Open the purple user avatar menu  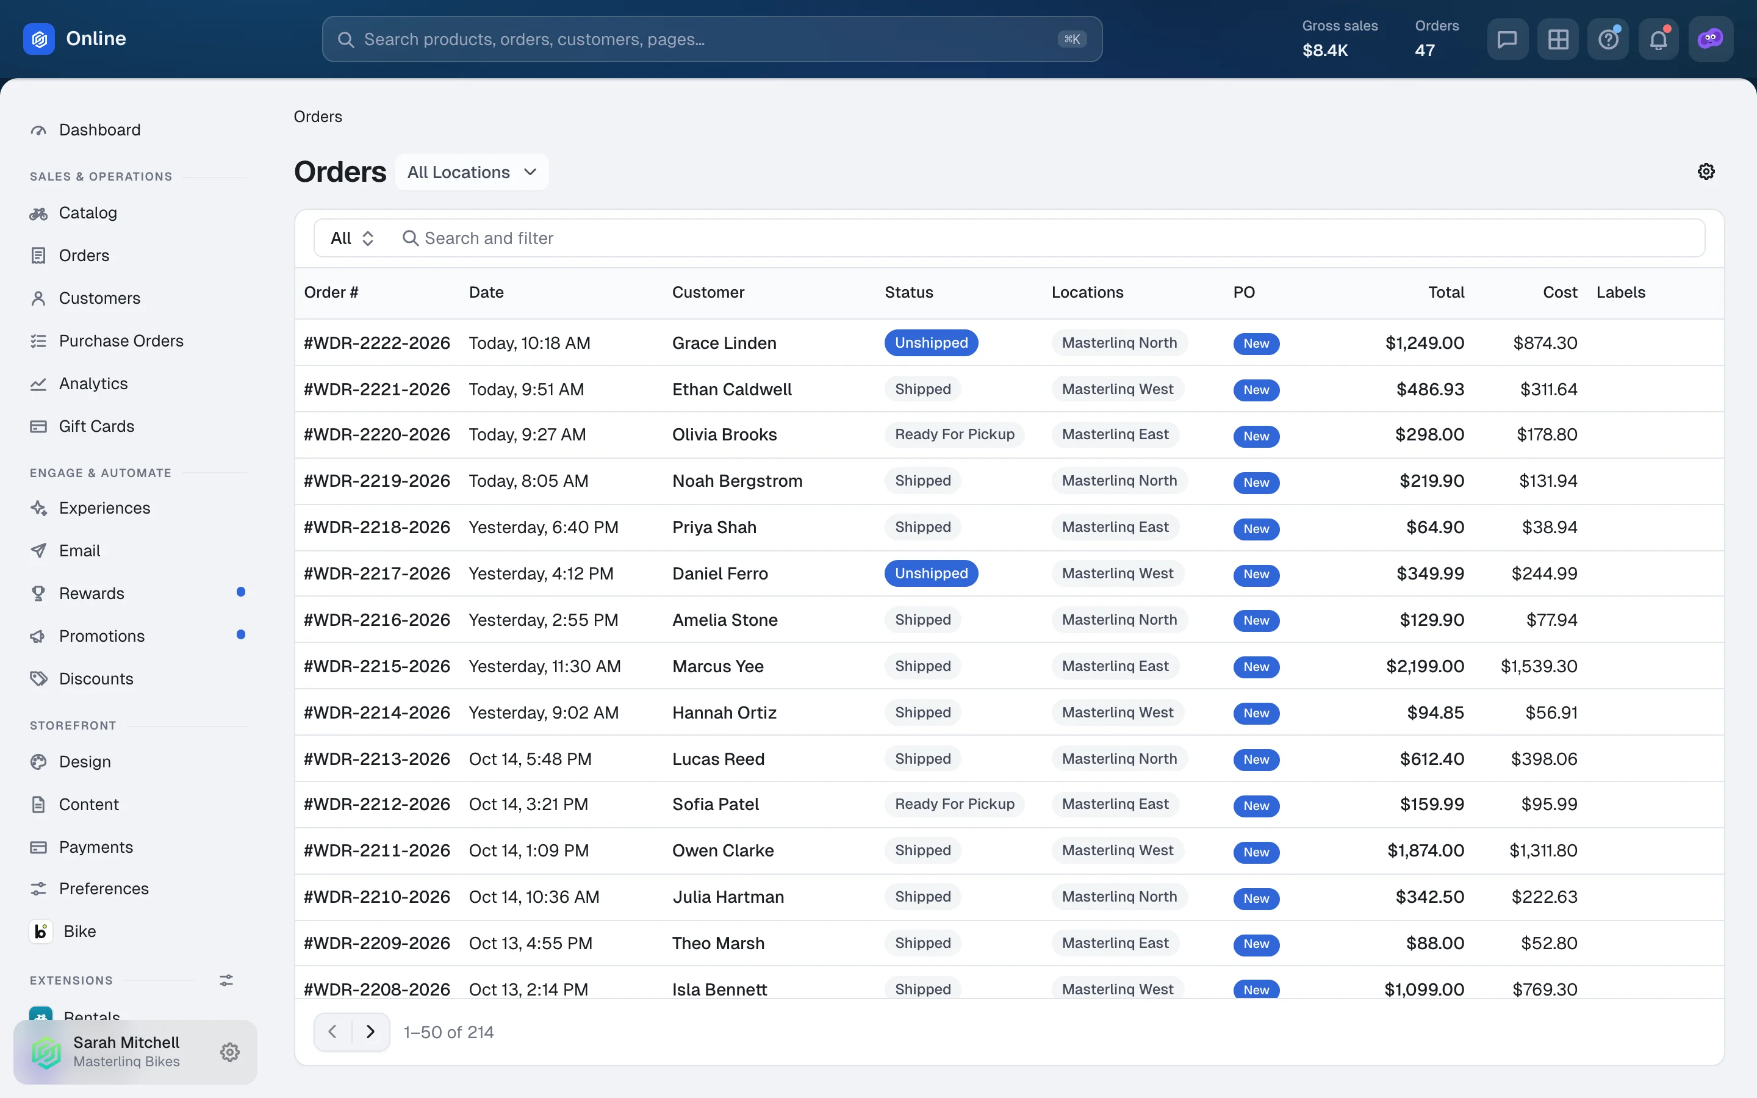[x=1711, y=39]
